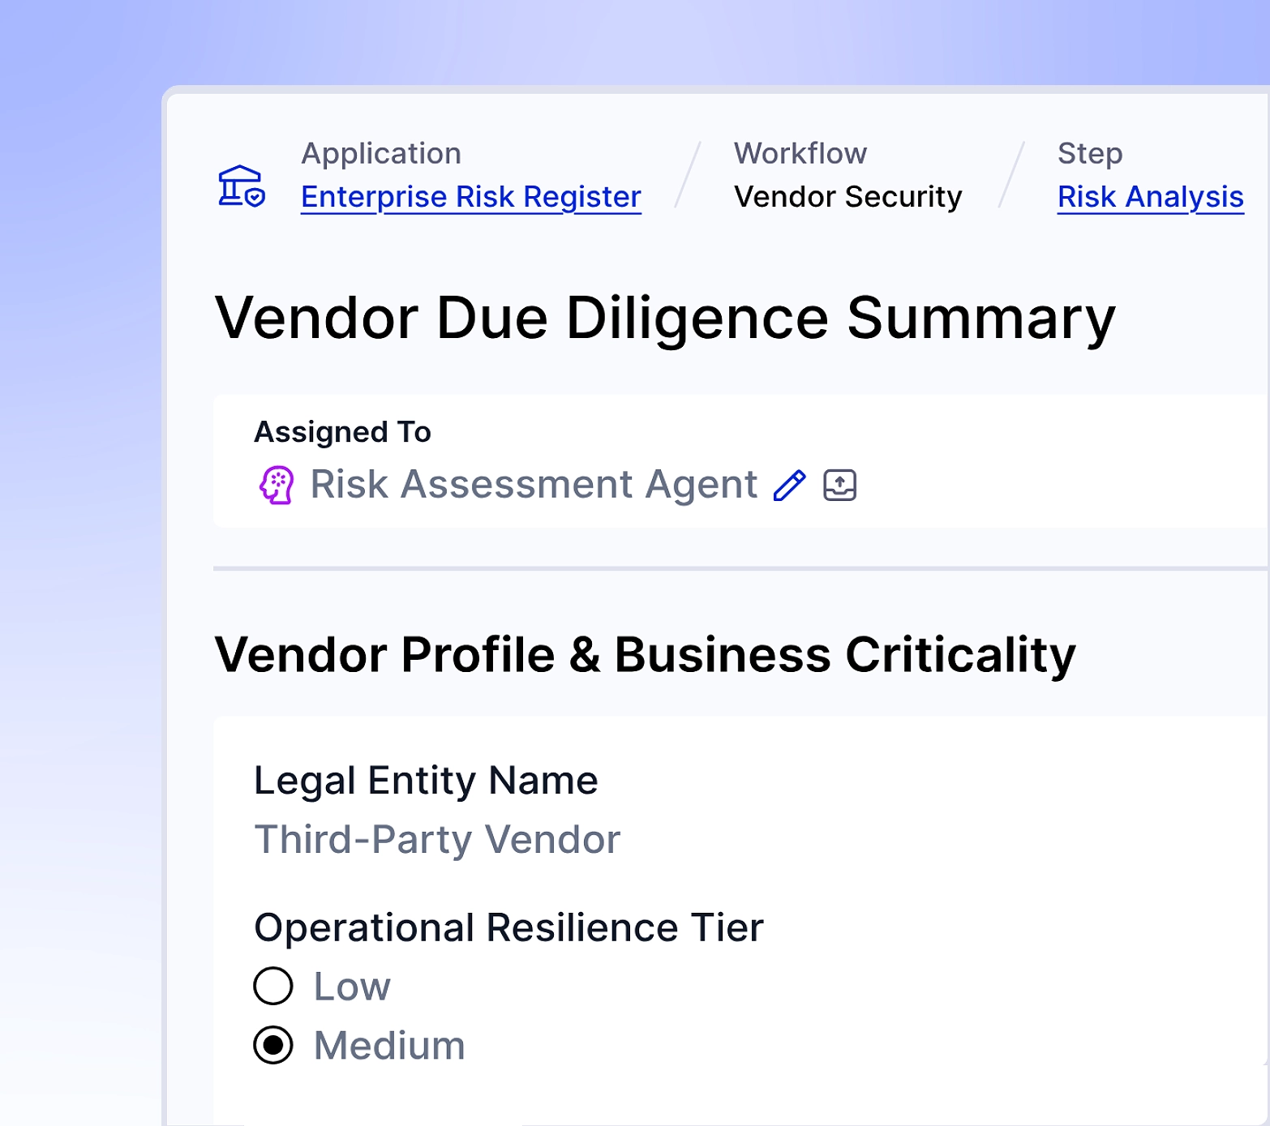Click the Vendor Due Diligence Summary title

coord(665,318)
